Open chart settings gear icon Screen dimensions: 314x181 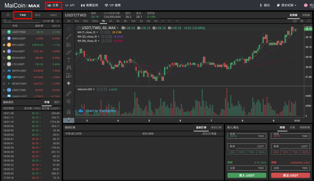pyautogui.click(x=302, y=21)
